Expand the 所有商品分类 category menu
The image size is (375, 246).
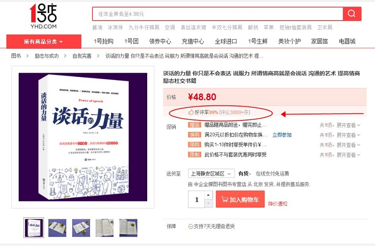(44, 42)
